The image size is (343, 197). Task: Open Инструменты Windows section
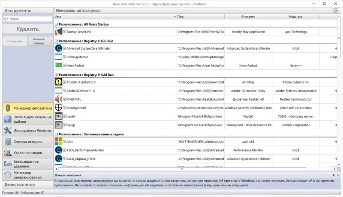pyautogui.click(x=27, y=130)
